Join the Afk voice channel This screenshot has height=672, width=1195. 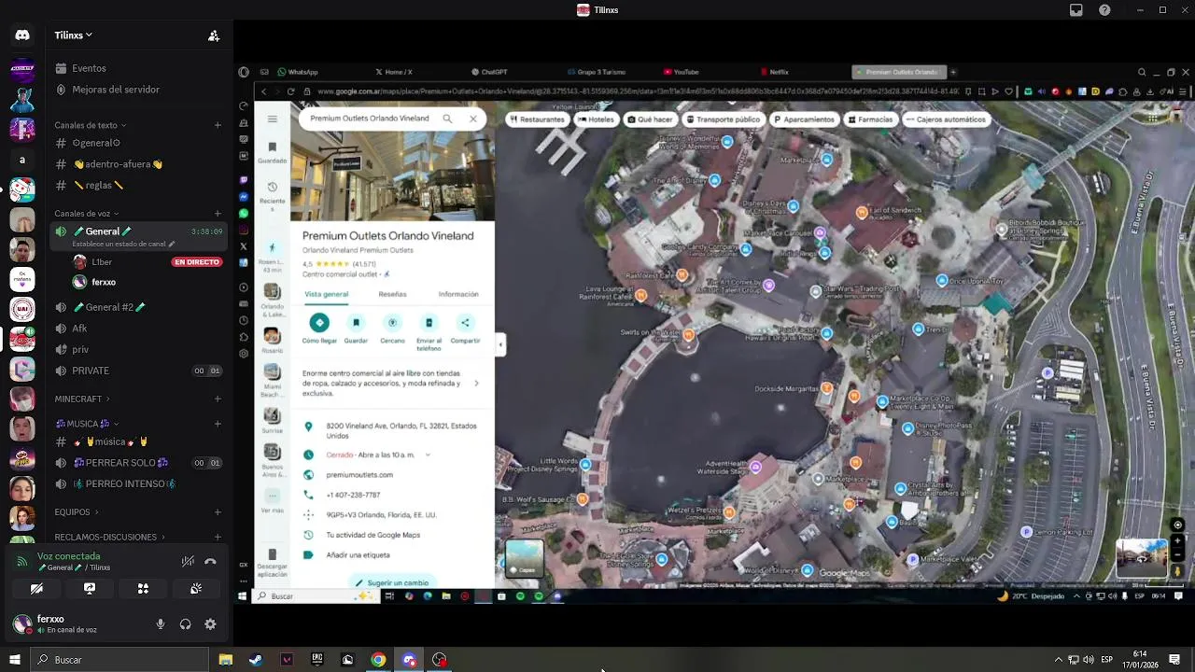click(x=138, y=329)
